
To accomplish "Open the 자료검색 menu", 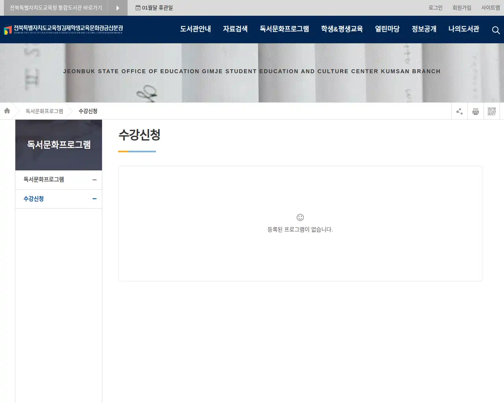I will coord(235,29).
